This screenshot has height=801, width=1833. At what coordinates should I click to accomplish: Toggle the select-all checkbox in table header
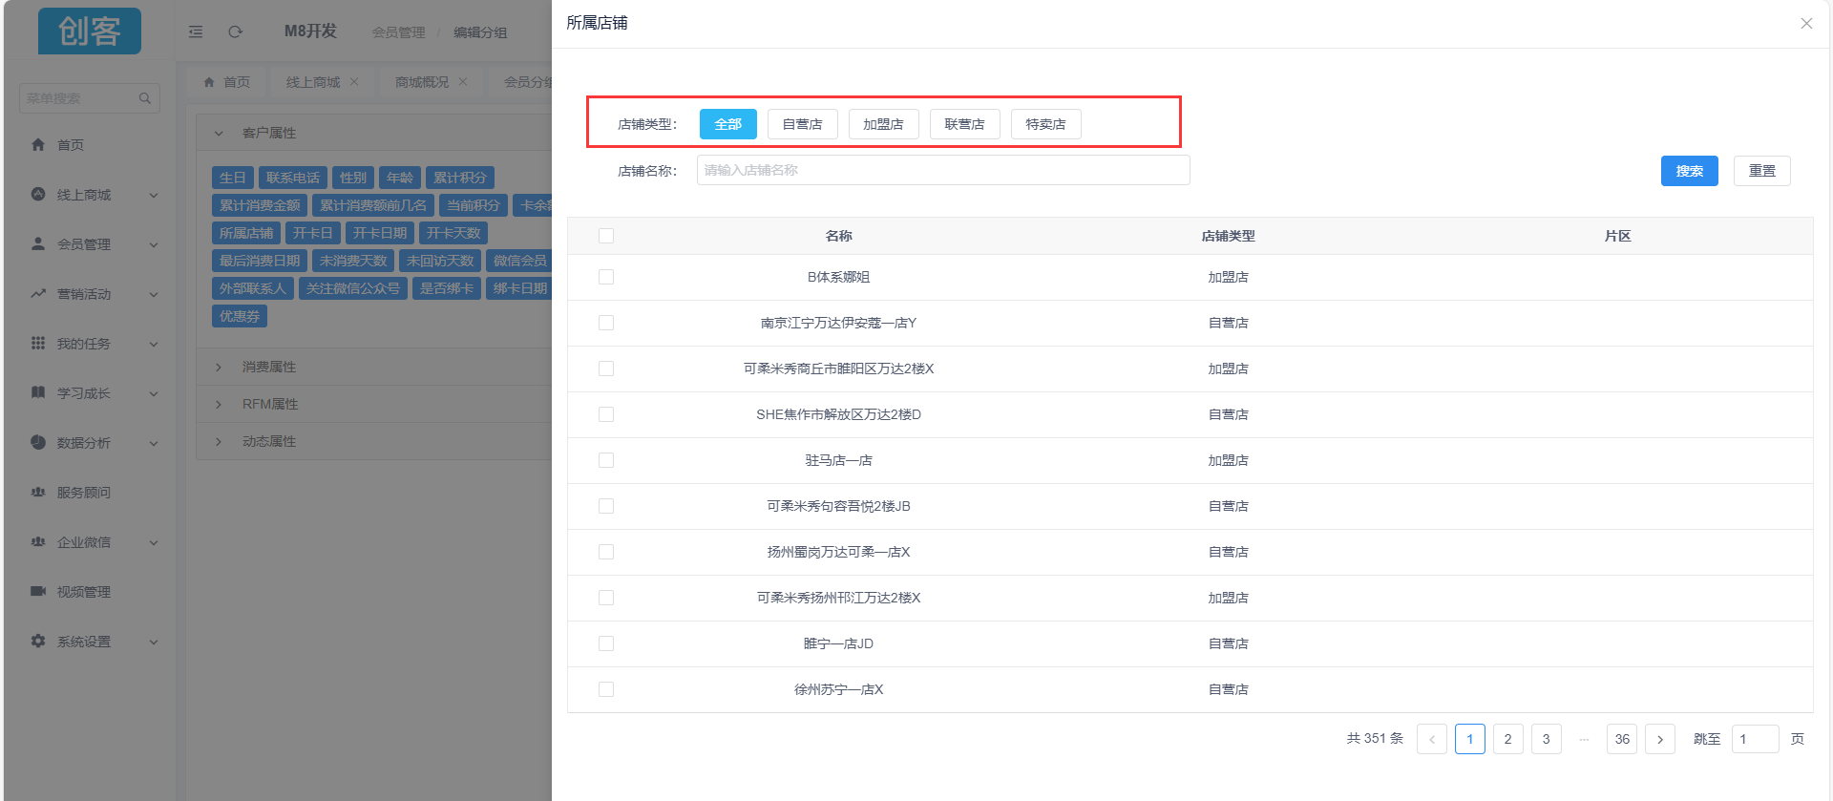(x=606, y=236)
